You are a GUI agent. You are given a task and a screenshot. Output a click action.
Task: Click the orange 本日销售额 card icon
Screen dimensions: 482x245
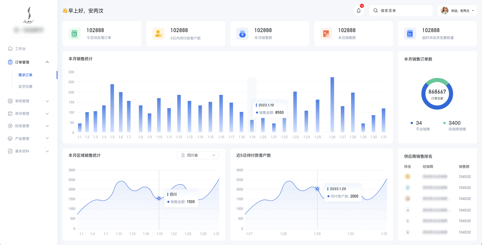[326, 33]
